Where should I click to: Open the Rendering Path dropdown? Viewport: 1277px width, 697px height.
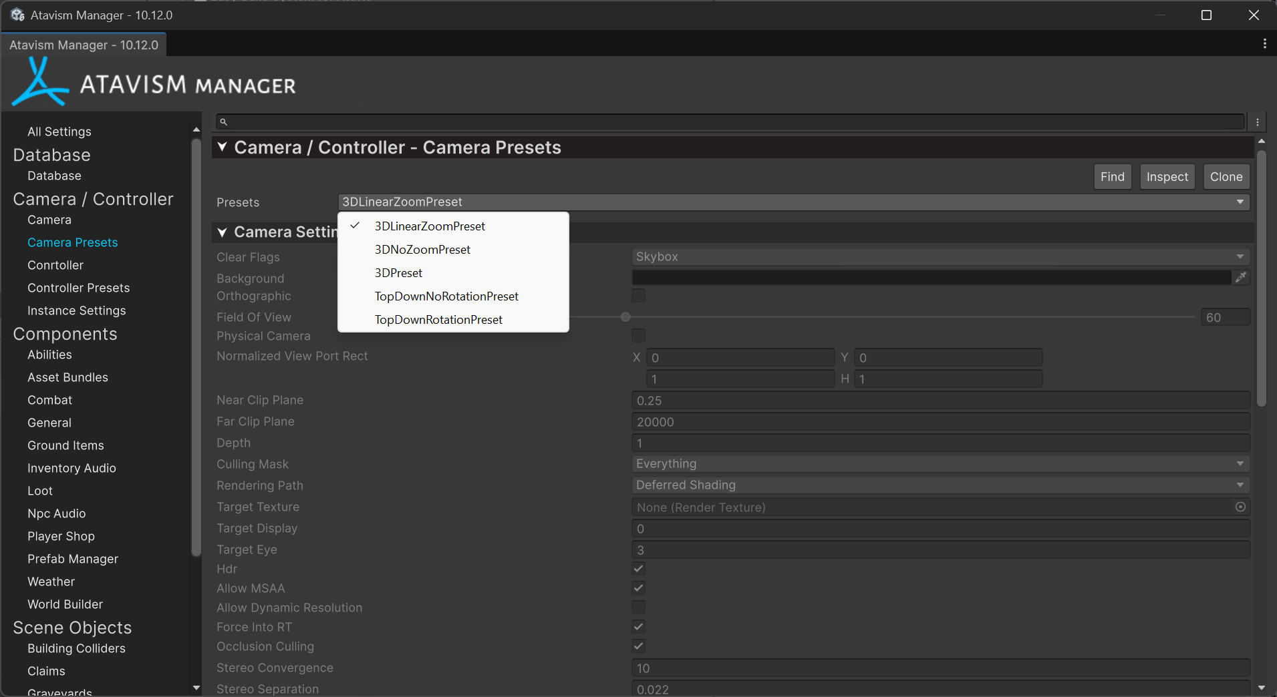pos(940,485)
